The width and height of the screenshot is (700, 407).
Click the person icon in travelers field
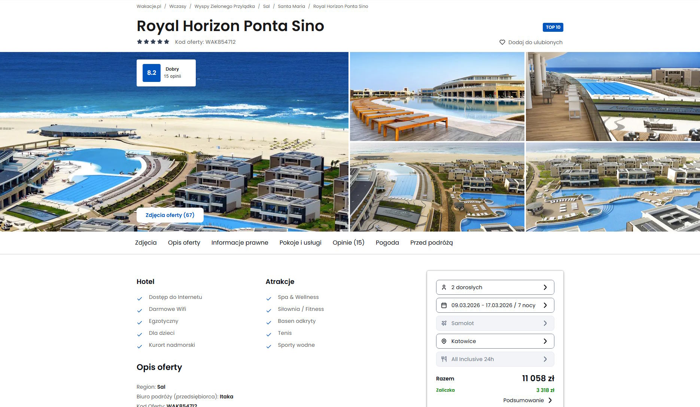point(444,287)
